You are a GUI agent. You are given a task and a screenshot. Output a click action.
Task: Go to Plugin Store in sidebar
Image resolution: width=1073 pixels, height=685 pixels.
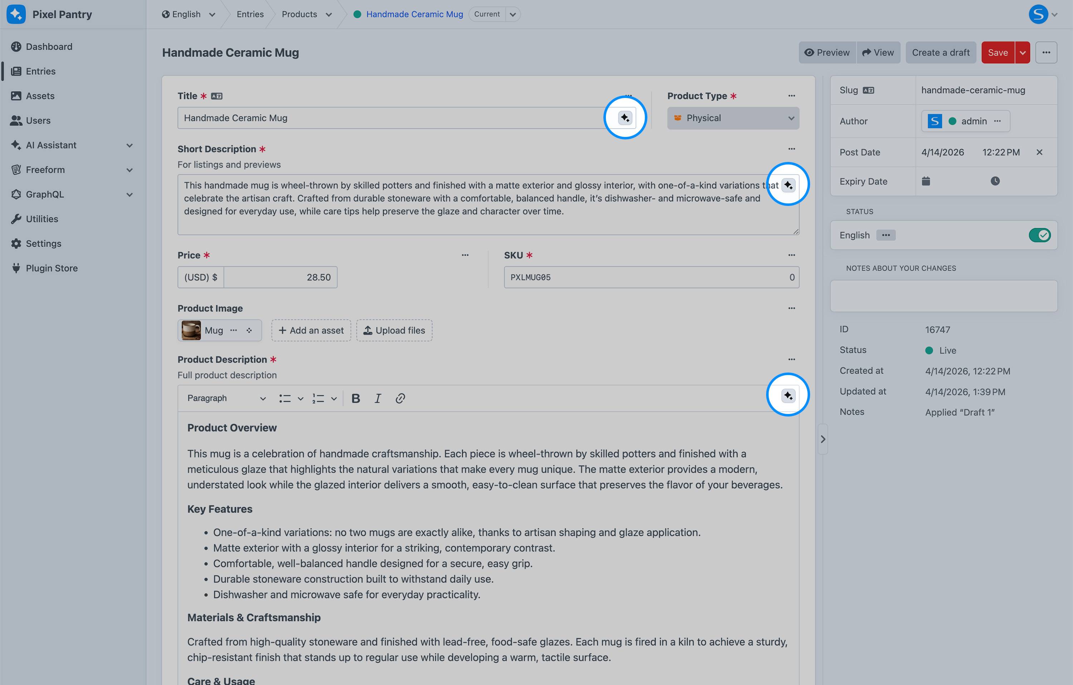point(52,268)
